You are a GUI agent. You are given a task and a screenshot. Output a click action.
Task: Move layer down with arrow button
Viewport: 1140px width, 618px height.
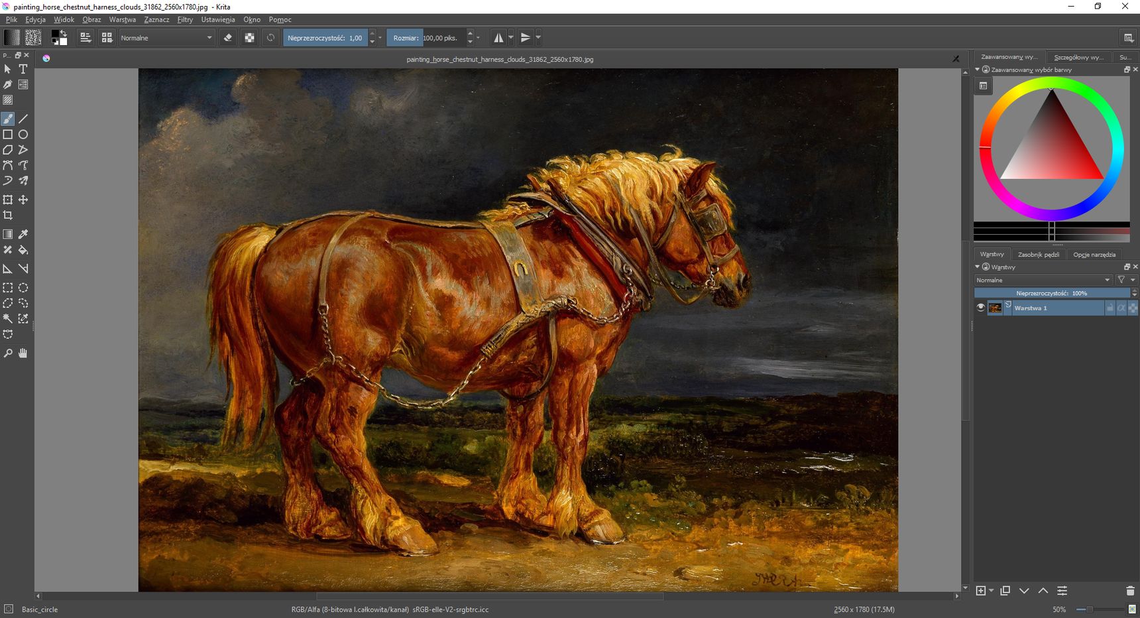pos(1024,591)
